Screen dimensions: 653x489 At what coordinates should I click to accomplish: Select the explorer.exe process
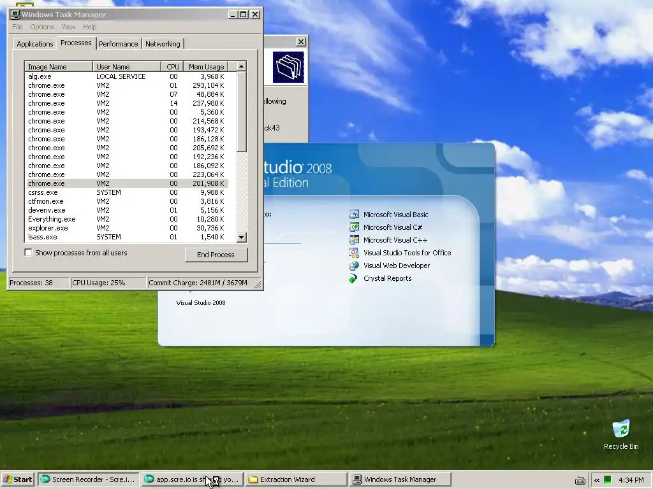127,228
